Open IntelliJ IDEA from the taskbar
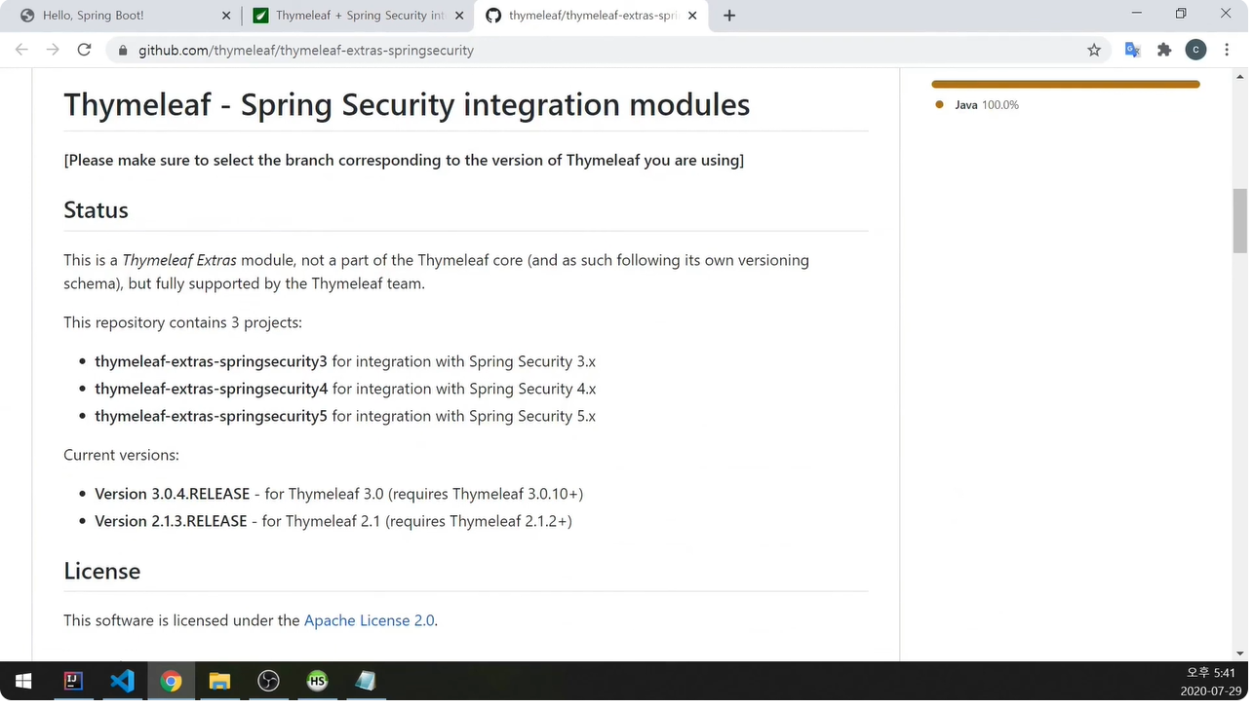The height and width of the screenshot is (709, 1254). tap(74, 681)
